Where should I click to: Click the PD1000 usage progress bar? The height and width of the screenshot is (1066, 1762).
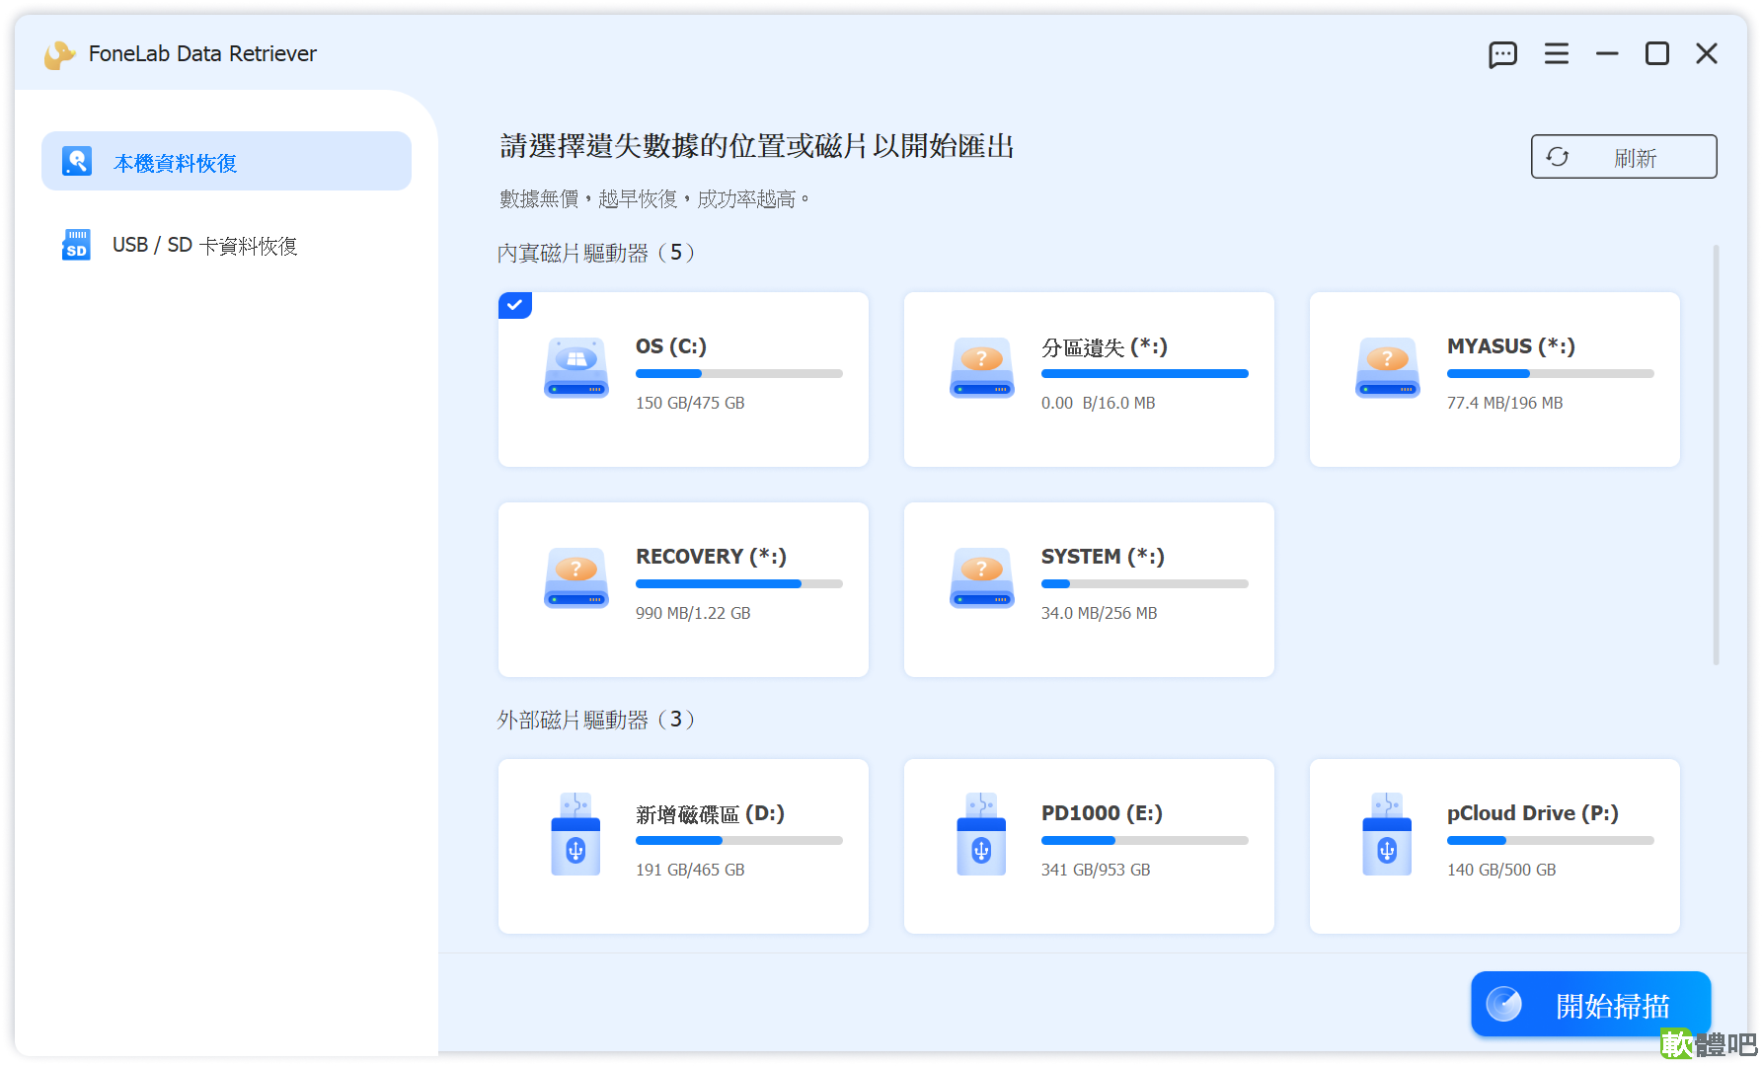point(1145,841)
